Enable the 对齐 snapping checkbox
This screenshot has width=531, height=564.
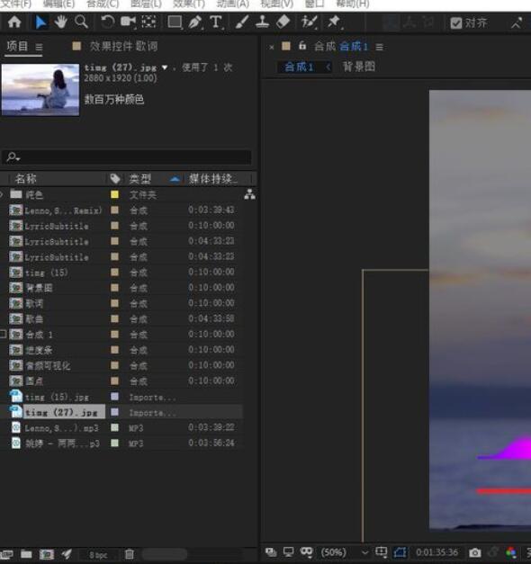(x=455, y=23)
